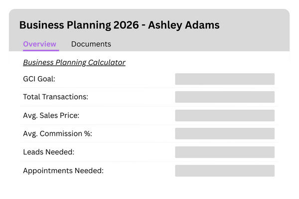
Task: Click the purple underline beneath Overview
Action: click(40, 50)
